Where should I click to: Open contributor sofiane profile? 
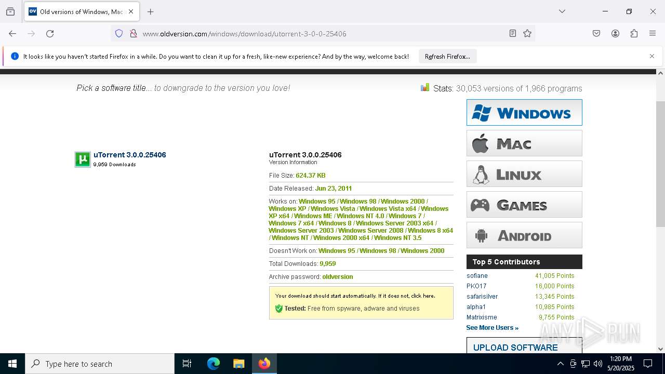477,276
